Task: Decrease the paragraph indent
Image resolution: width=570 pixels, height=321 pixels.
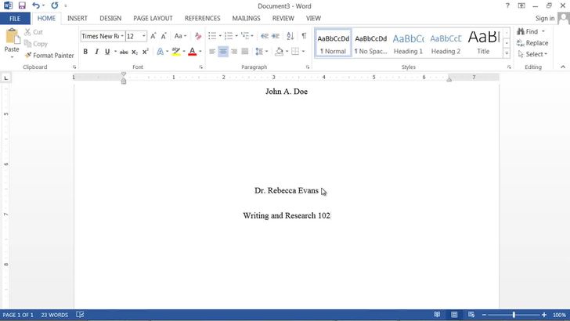Action: [265, 36]
